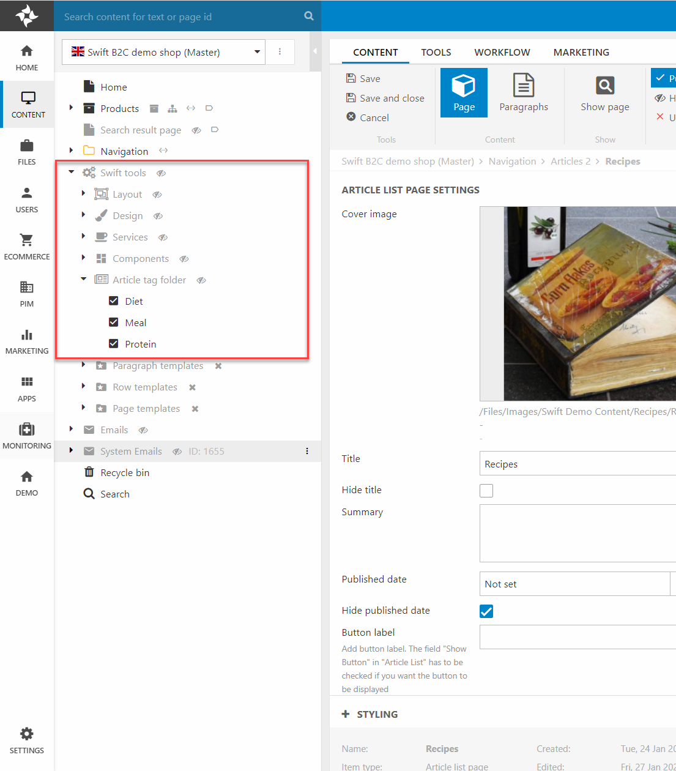676x771 pixels.
Task: Uncheck the Diet tag checkbox
Action: click(113, 301)
